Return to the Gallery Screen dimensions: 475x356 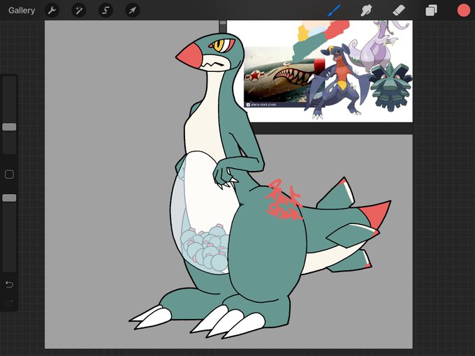click(22, 10)
